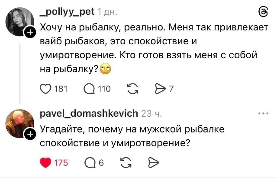Image resolution: width=277 pixels, height=178 pixels.
Task: Like the _pollyy_pet post with heart icon
Action: coord(46,89)
